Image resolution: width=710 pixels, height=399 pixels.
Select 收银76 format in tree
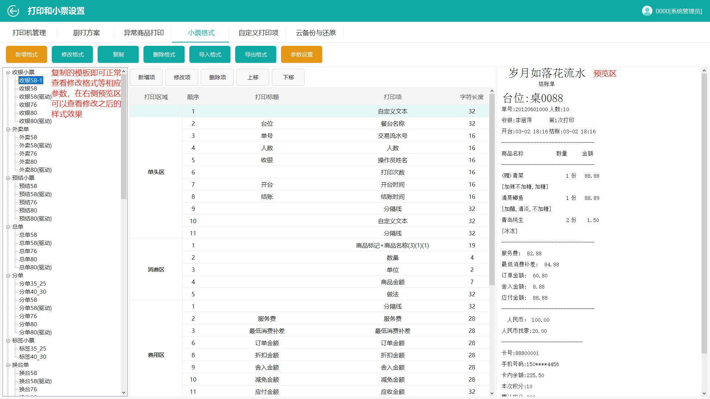pos(28,105)
